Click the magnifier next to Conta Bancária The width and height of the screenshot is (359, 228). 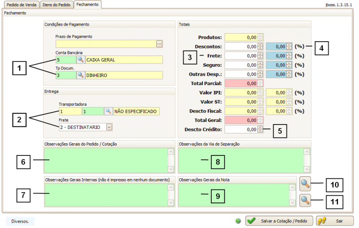(x=80, y=60)
